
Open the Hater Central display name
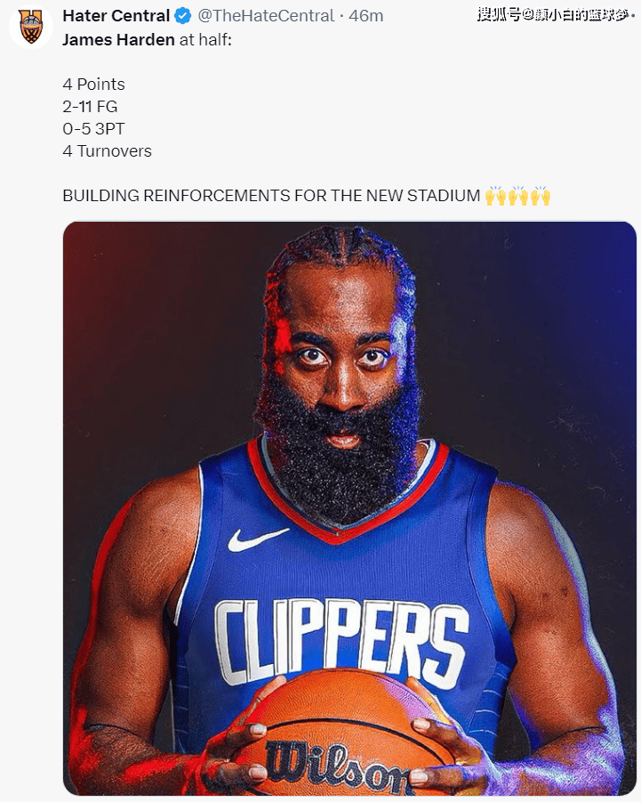pyautogui.click(x=116, y=16)
